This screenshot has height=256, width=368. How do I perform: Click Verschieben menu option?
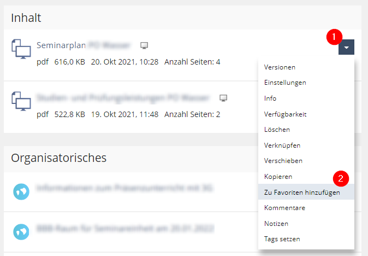point(283,161)
